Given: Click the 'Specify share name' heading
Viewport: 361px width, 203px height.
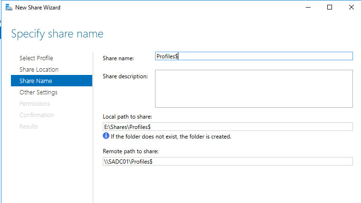Looking at the screenshot, I should pos(57,34).
